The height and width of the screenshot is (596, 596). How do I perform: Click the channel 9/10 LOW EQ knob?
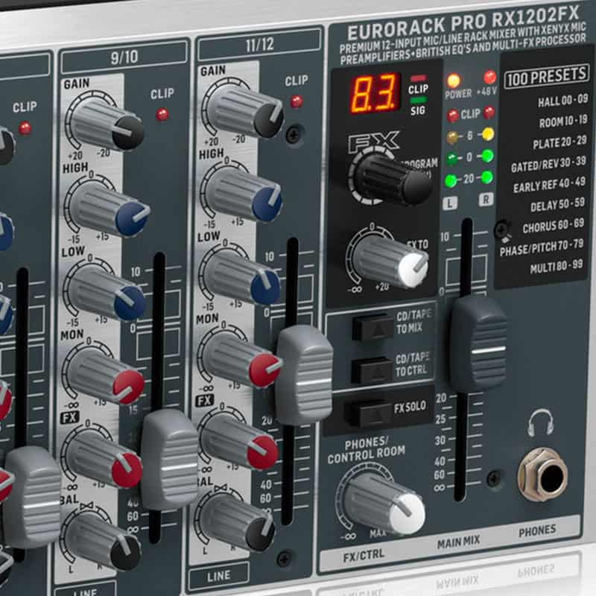pyautogui.click(x=107, y=294)
